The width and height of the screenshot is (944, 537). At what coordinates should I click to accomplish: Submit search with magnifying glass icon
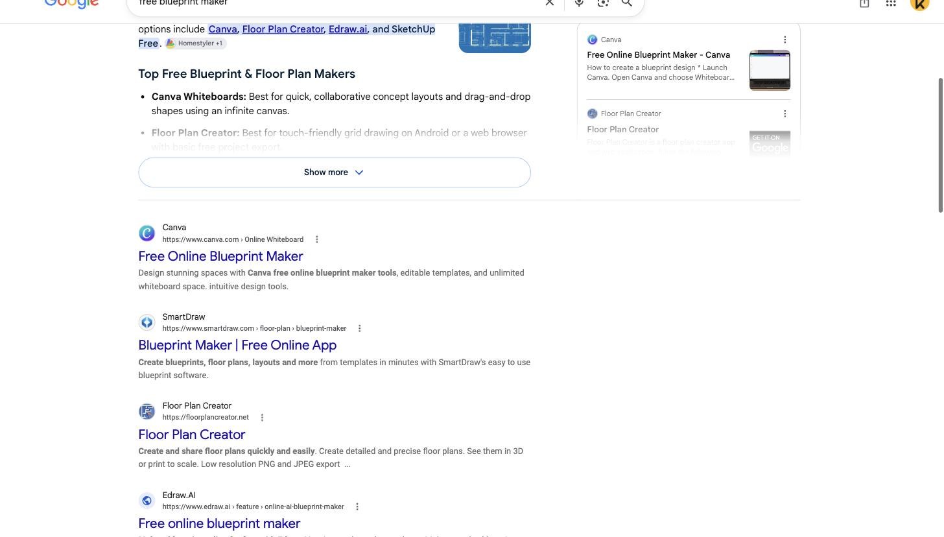[x=627, y=3]
